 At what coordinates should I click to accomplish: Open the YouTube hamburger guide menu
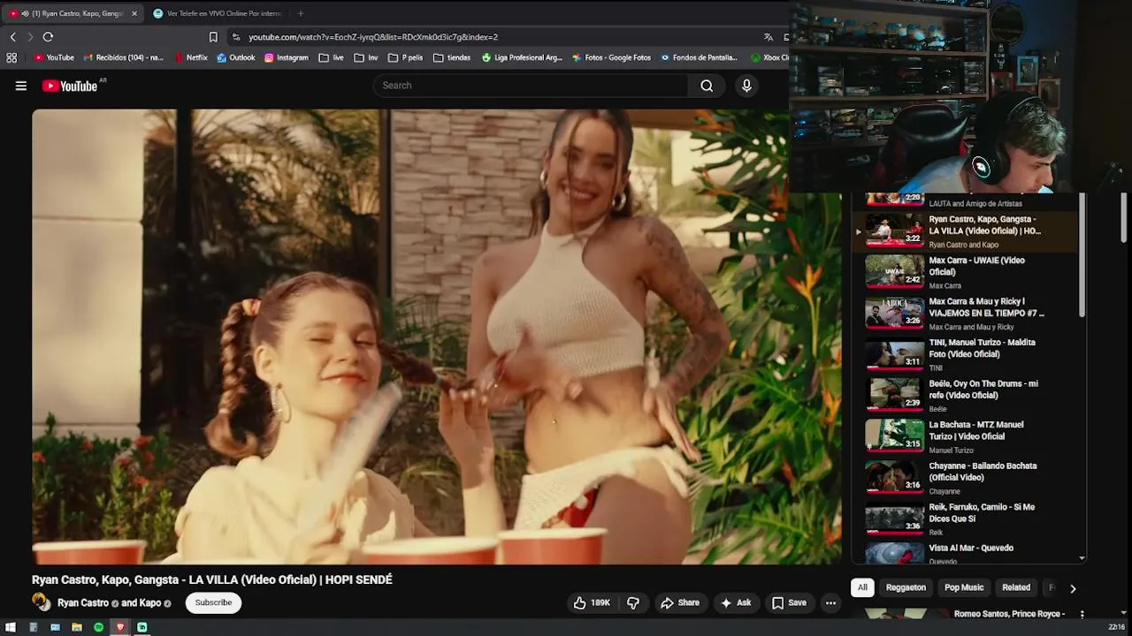click(21, 86)
